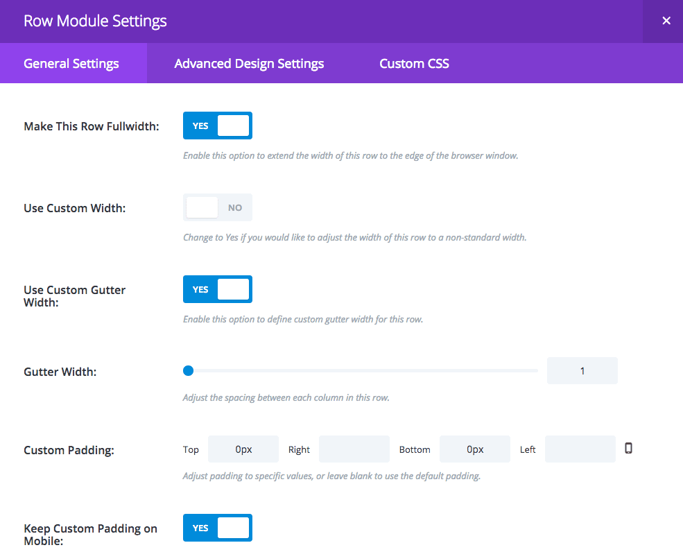This screenshot has width=683, height=552.
Task: Click the Custom Padding label
Action: [x=69, y=450]
